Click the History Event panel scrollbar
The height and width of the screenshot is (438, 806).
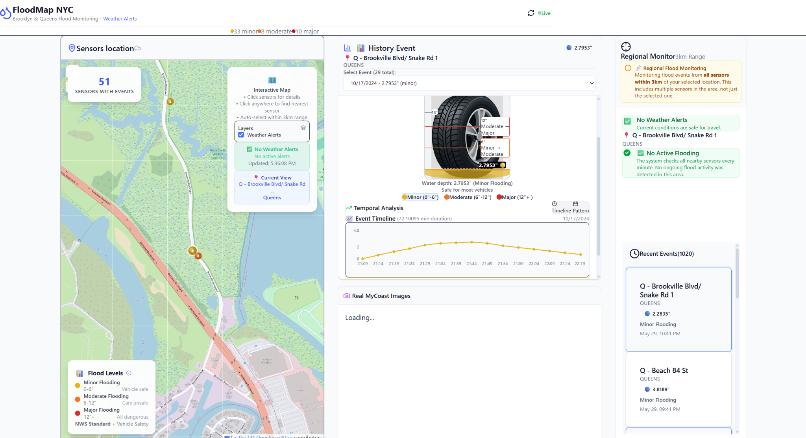click(x=599, y=196)
